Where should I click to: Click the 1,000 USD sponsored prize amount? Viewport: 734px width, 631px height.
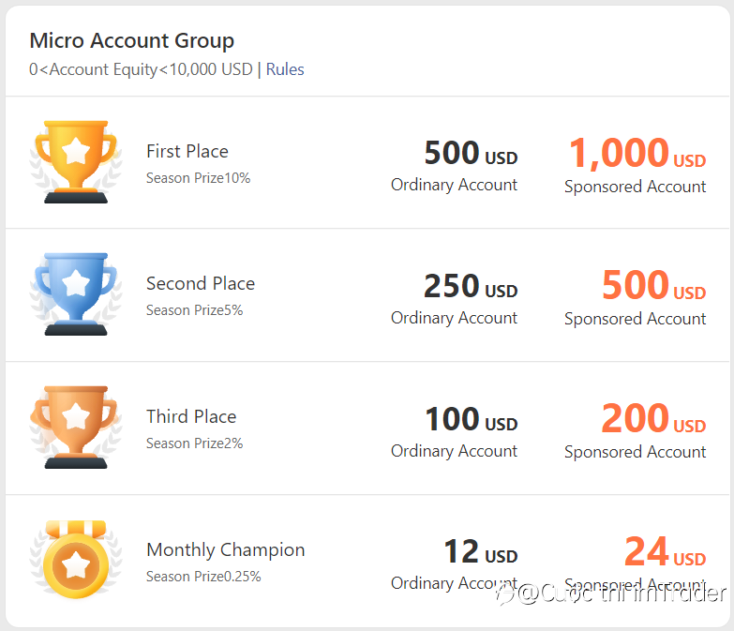637,153
